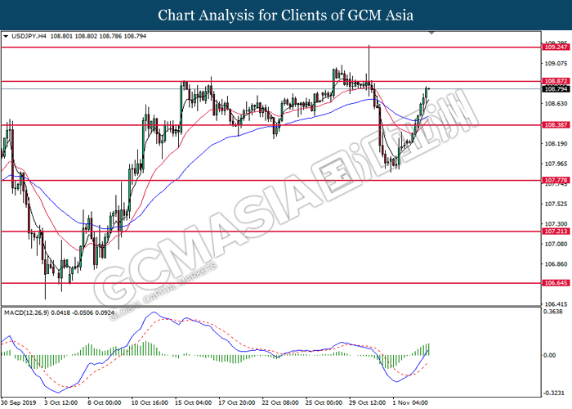Viewport: 572px width, 409px height.
Task: Click the MACD scale value 0.3638
Action: (553, 312)
